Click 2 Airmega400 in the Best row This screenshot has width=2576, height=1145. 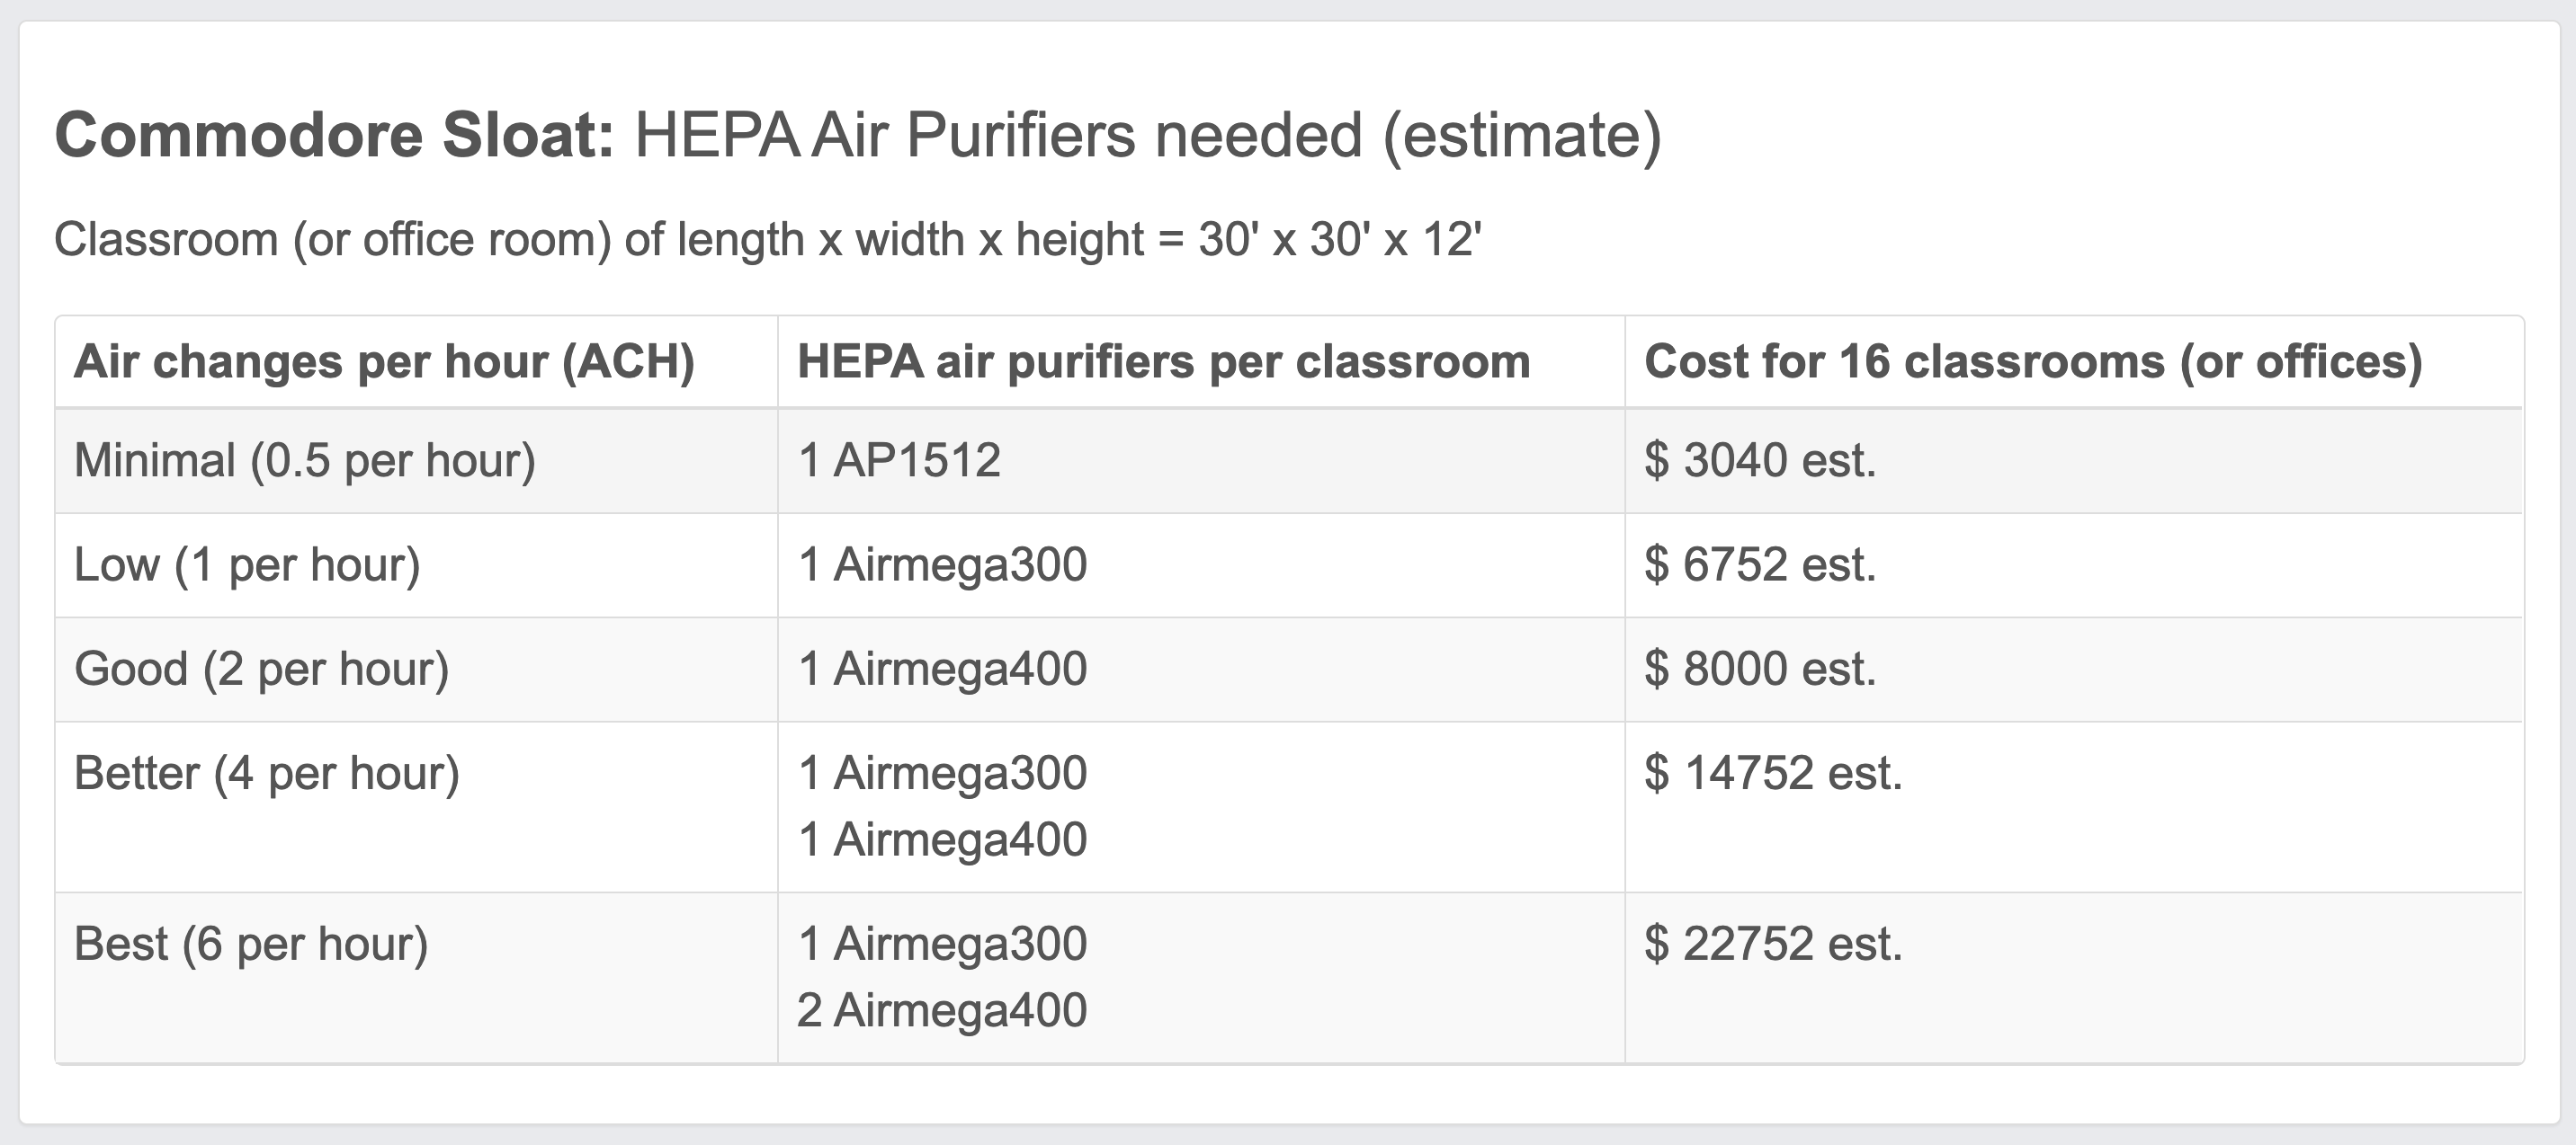click(x=942, y=1010)
